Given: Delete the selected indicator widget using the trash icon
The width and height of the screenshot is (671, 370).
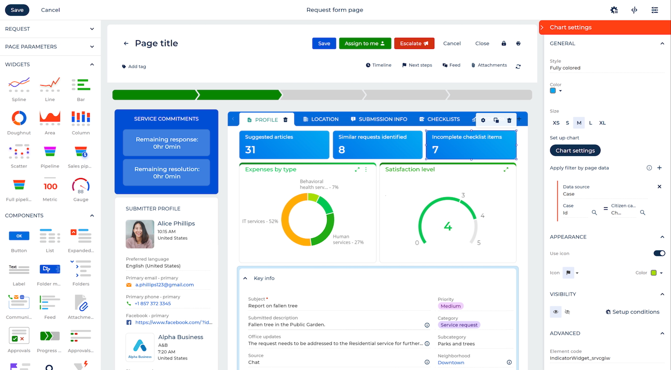Looking at the screenshot, I should pos(509,120).
